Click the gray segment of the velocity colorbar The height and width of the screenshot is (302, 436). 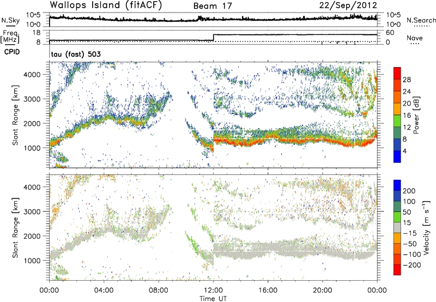[397, 228]
